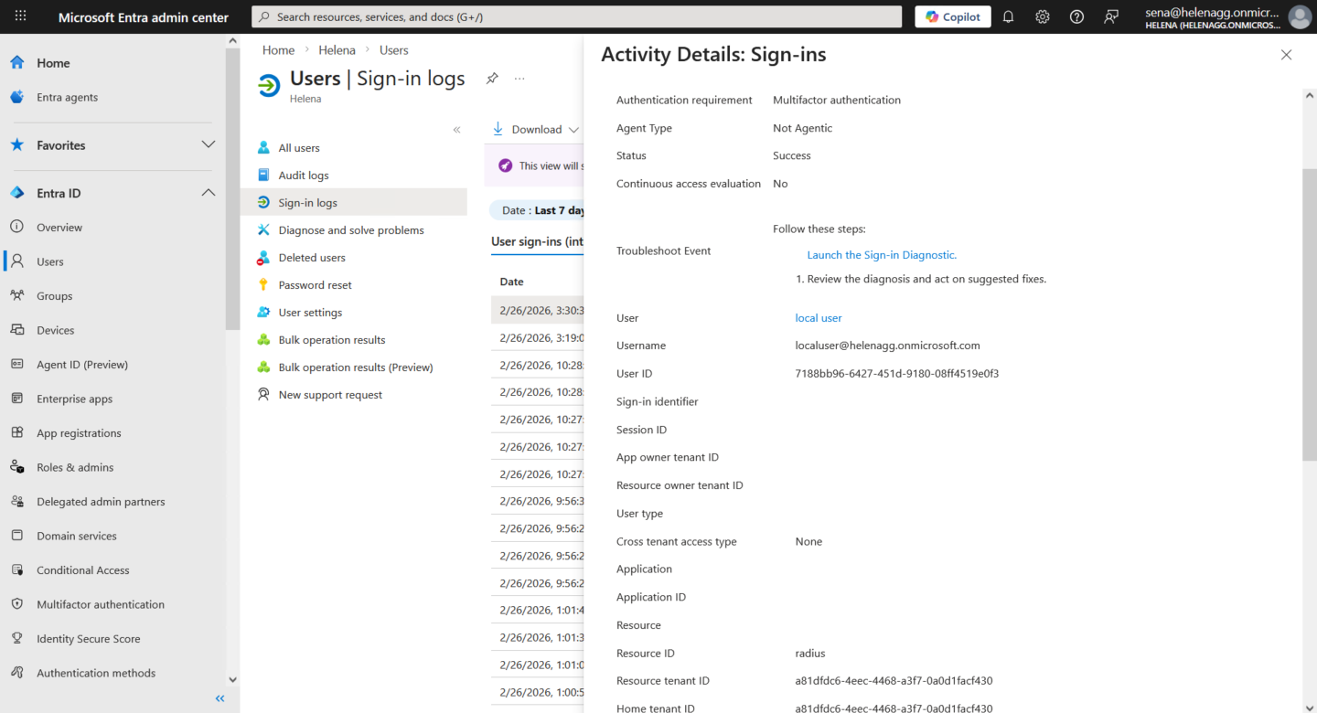This screenshot has height=713, width=1317.
Task: Open the notifications bell icon
Action: pos(1008,16)
